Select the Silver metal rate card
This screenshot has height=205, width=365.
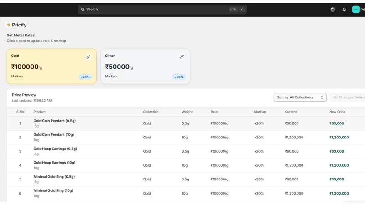(x=145, y=66)
